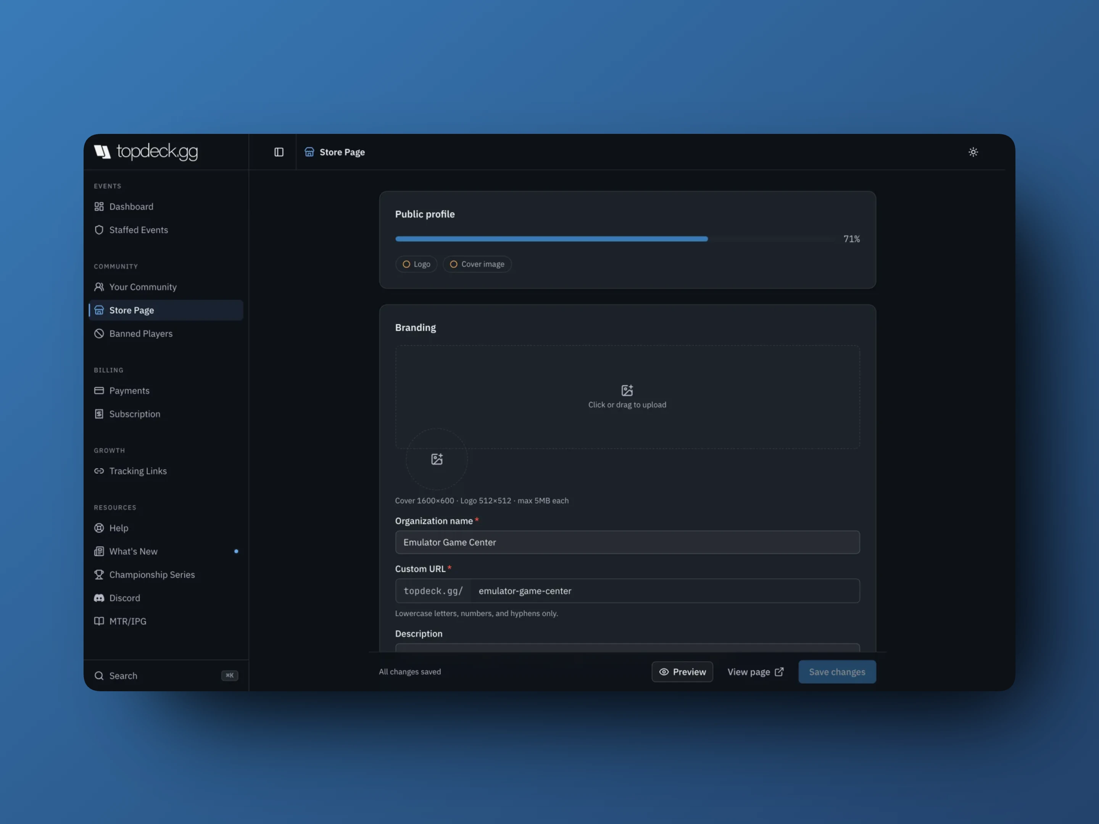The image size is (1099, 824).
Task: Click the Discord logo icon
Action: tap(99, 598)
